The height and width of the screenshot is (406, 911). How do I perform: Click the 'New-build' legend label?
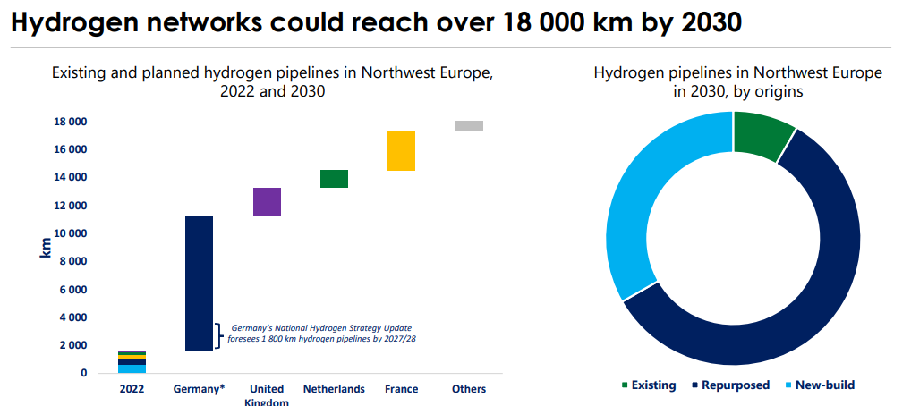pyautogui.click(x=824, y=385)
